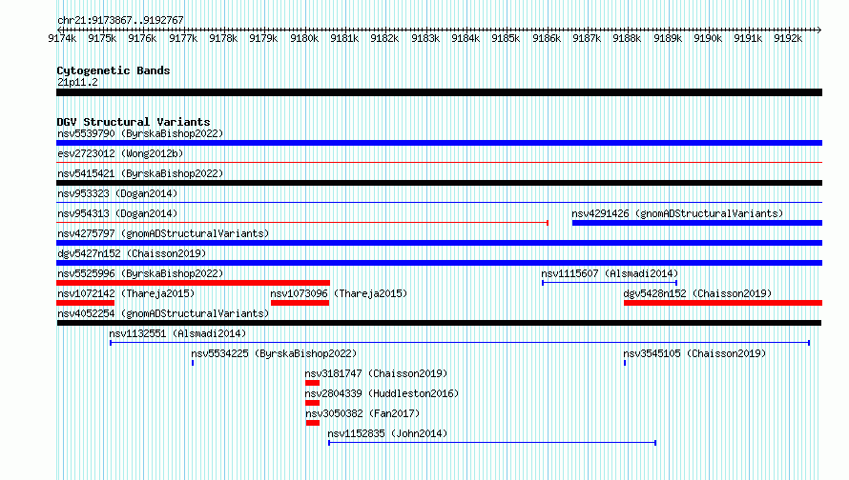Open variant nsv954313 (Dogan2014)
Screen dimensions: 849x480
[117, 213]
